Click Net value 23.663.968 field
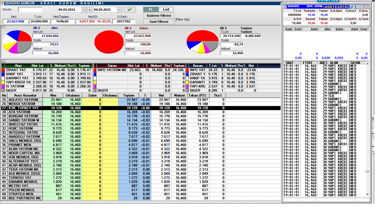The image size is (375, 210). [x=15, y=21]
